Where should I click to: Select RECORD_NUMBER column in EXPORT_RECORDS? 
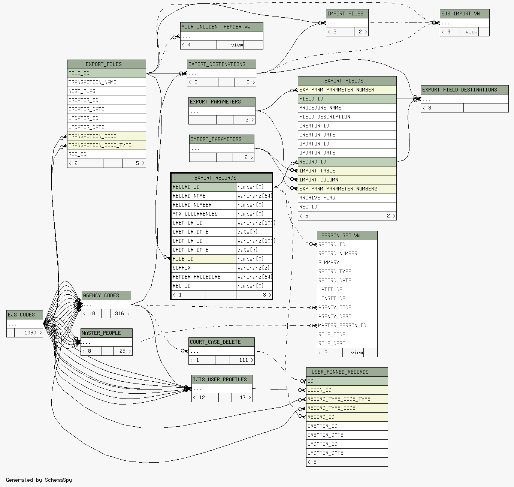click(x=204, y=205)
